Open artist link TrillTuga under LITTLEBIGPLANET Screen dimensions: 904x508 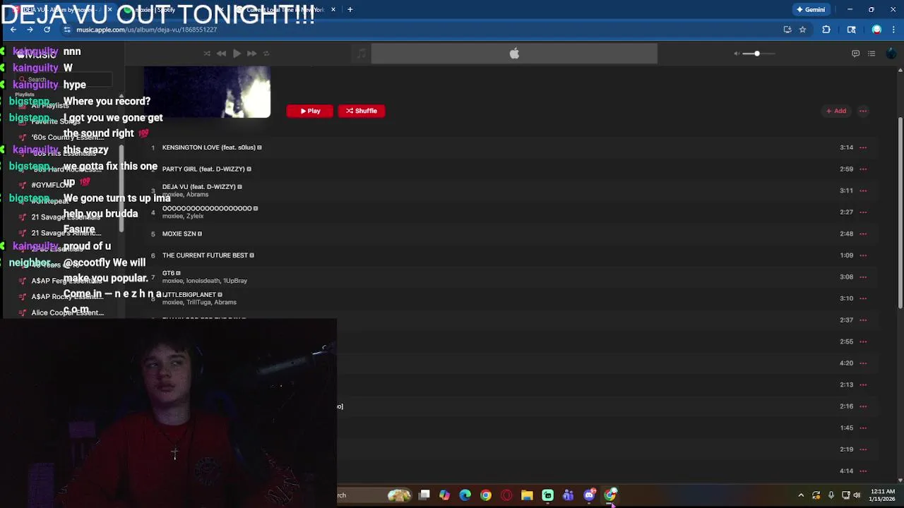coord(198,303)
